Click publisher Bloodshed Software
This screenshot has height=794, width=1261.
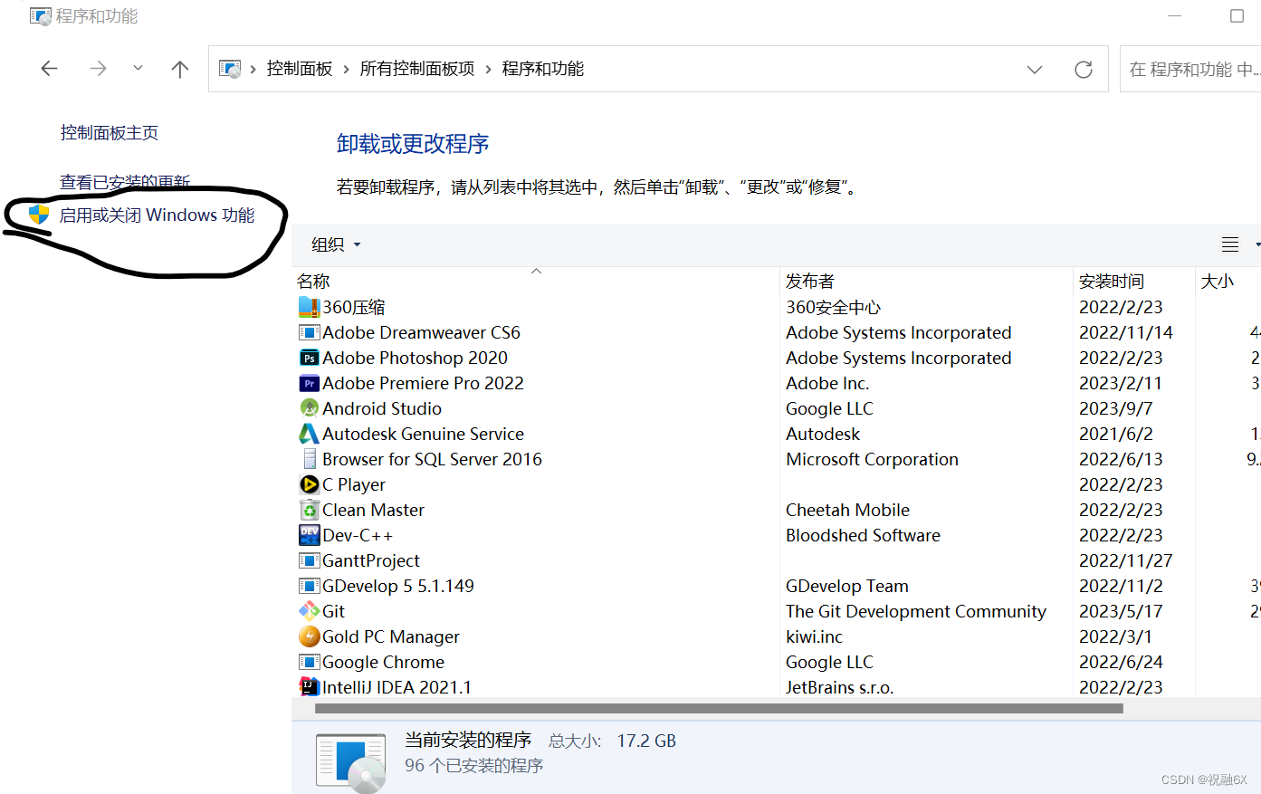click(x=863, y=535)
